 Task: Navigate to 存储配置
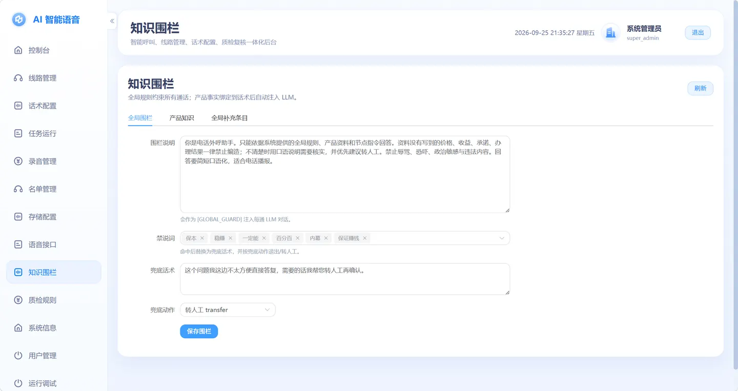coord(54,217)
